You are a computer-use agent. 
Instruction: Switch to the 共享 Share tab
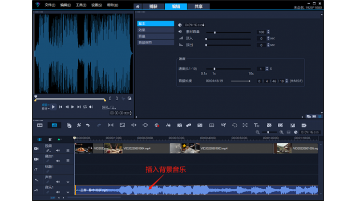pos(198,7)
